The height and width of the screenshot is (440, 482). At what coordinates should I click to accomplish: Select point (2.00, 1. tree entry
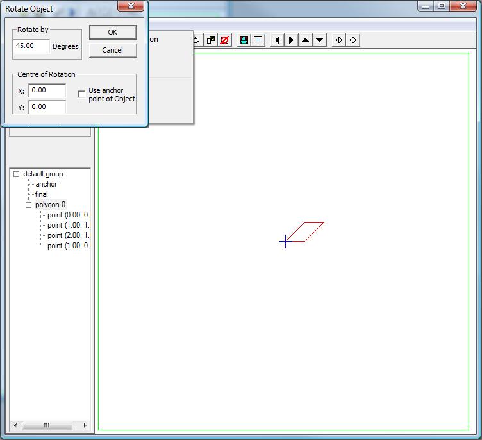pos(69,235)
